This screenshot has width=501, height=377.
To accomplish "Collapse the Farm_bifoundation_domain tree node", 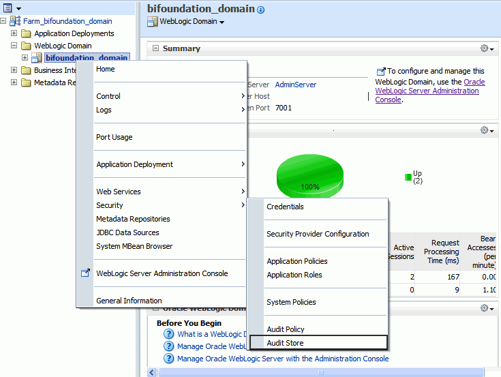I will (3, 21).
